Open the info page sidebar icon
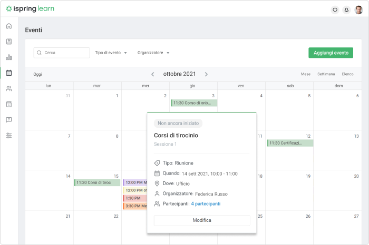Viewport: 369px width, 245px height. pyautogui.click(x=9, y=104)
